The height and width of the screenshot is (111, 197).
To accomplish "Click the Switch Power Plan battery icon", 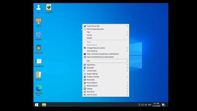I will 85,26.
